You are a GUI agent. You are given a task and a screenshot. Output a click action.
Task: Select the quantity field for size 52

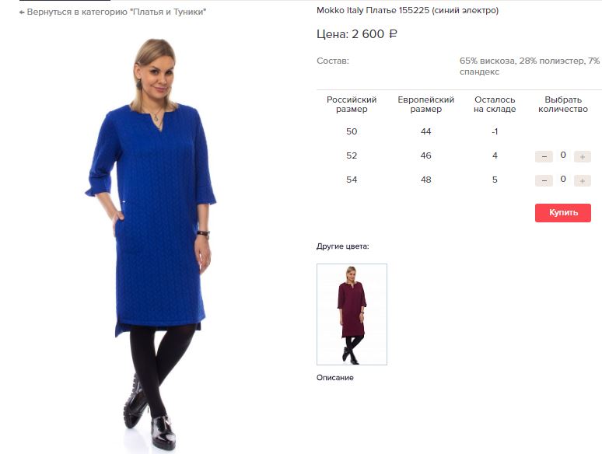pos(563,155)
